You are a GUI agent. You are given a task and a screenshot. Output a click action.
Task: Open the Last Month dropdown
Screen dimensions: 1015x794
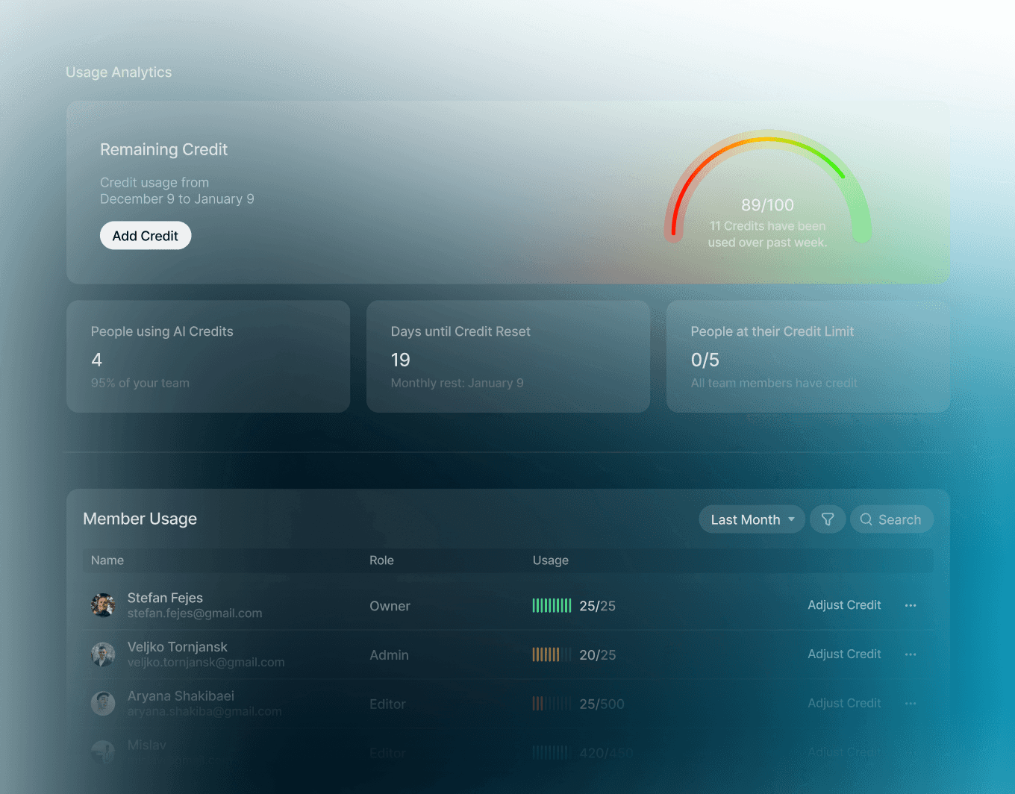click(752, 519)
